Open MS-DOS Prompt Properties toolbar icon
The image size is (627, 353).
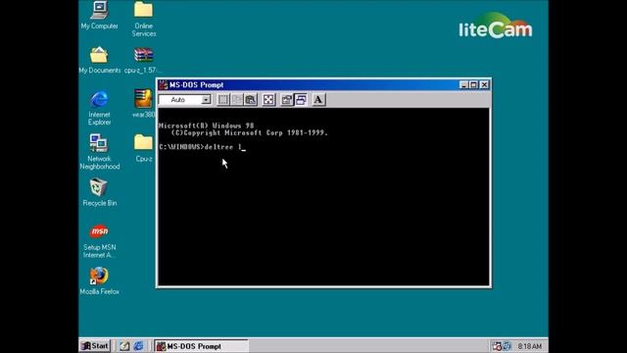[x=287, y=100]
